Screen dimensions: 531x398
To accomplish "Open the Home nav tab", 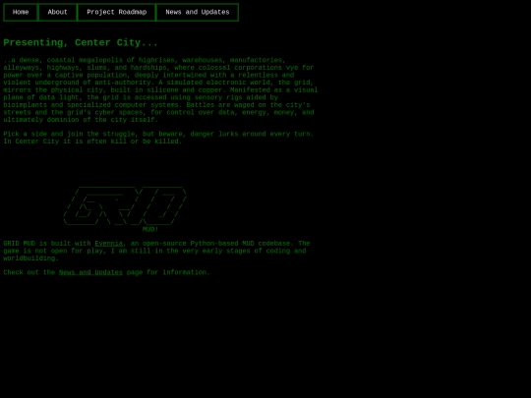I will pyautogui.click(x=21, y=12).
